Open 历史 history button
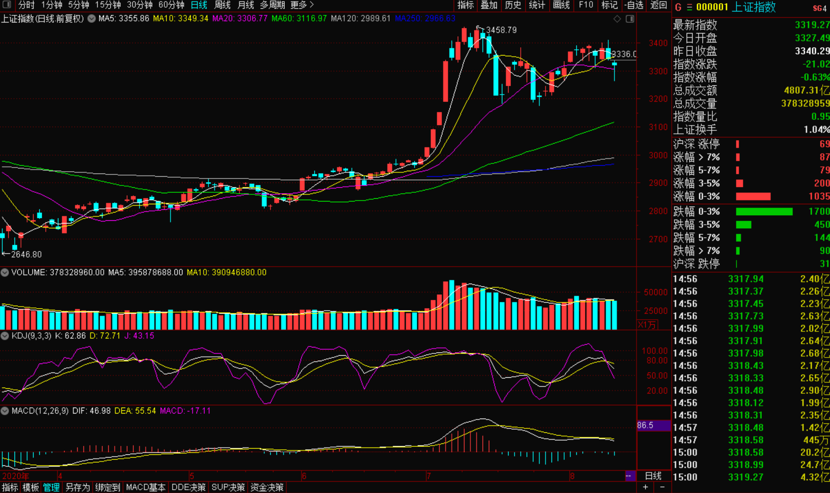The image size is (830, 493). pos(513,5)
